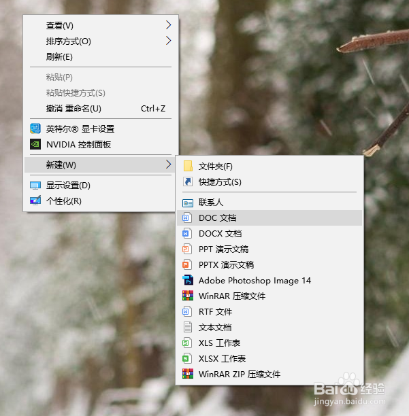Click the icon beside RTF 文件

[x=186, y=311]
